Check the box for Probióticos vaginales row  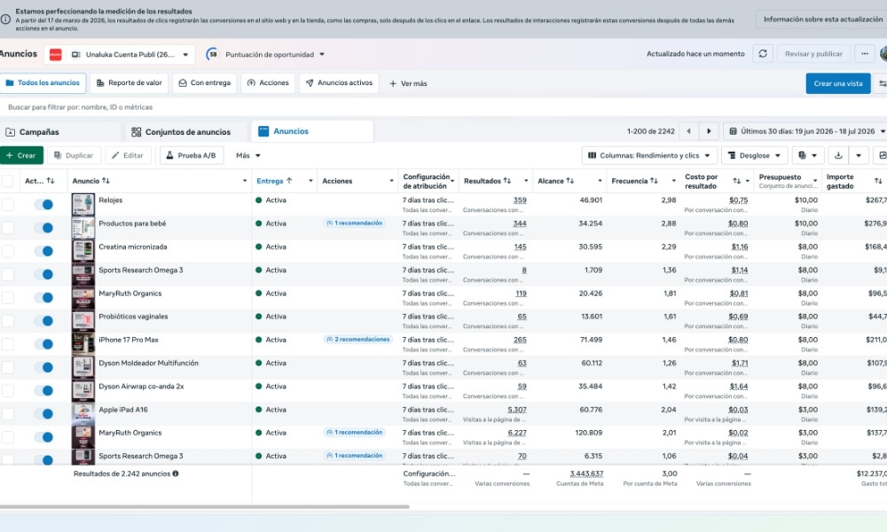click(x=7, y=321)
